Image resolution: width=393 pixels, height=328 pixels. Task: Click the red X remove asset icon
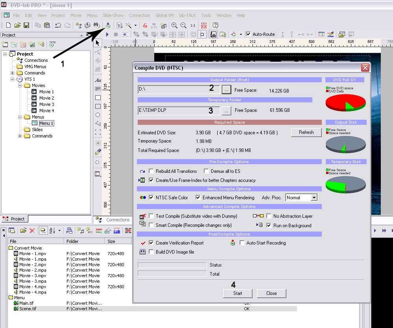click(32, 230)
